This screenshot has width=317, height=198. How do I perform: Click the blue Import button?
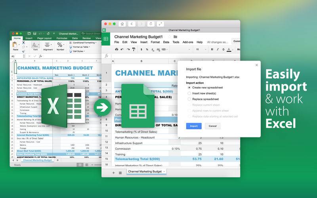point(194,126)
